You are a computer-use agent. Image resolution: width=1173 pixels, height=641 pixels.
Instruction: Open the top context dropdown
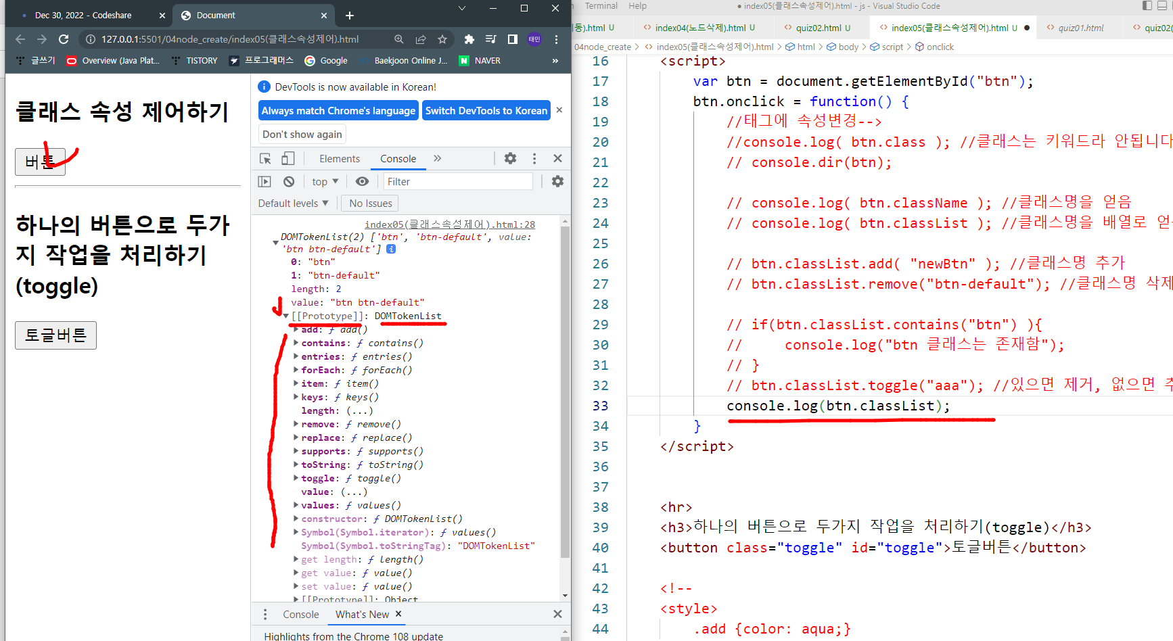tap(325, 182)
